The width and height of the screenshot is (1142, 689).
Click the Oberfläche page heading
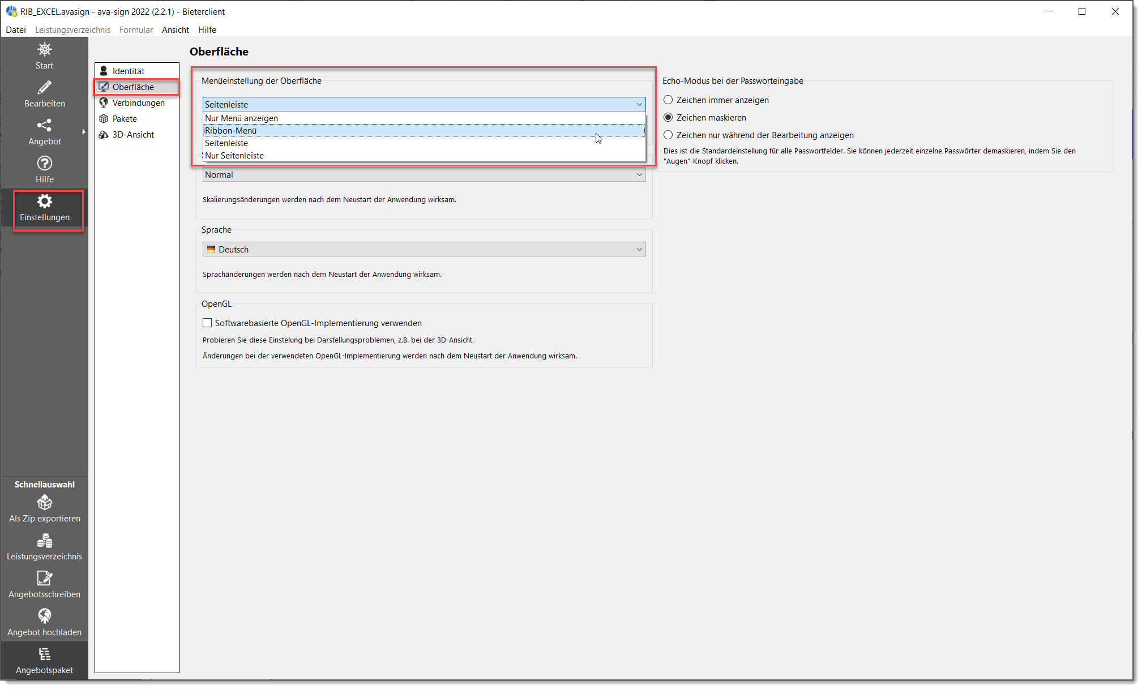coord(219,52)
